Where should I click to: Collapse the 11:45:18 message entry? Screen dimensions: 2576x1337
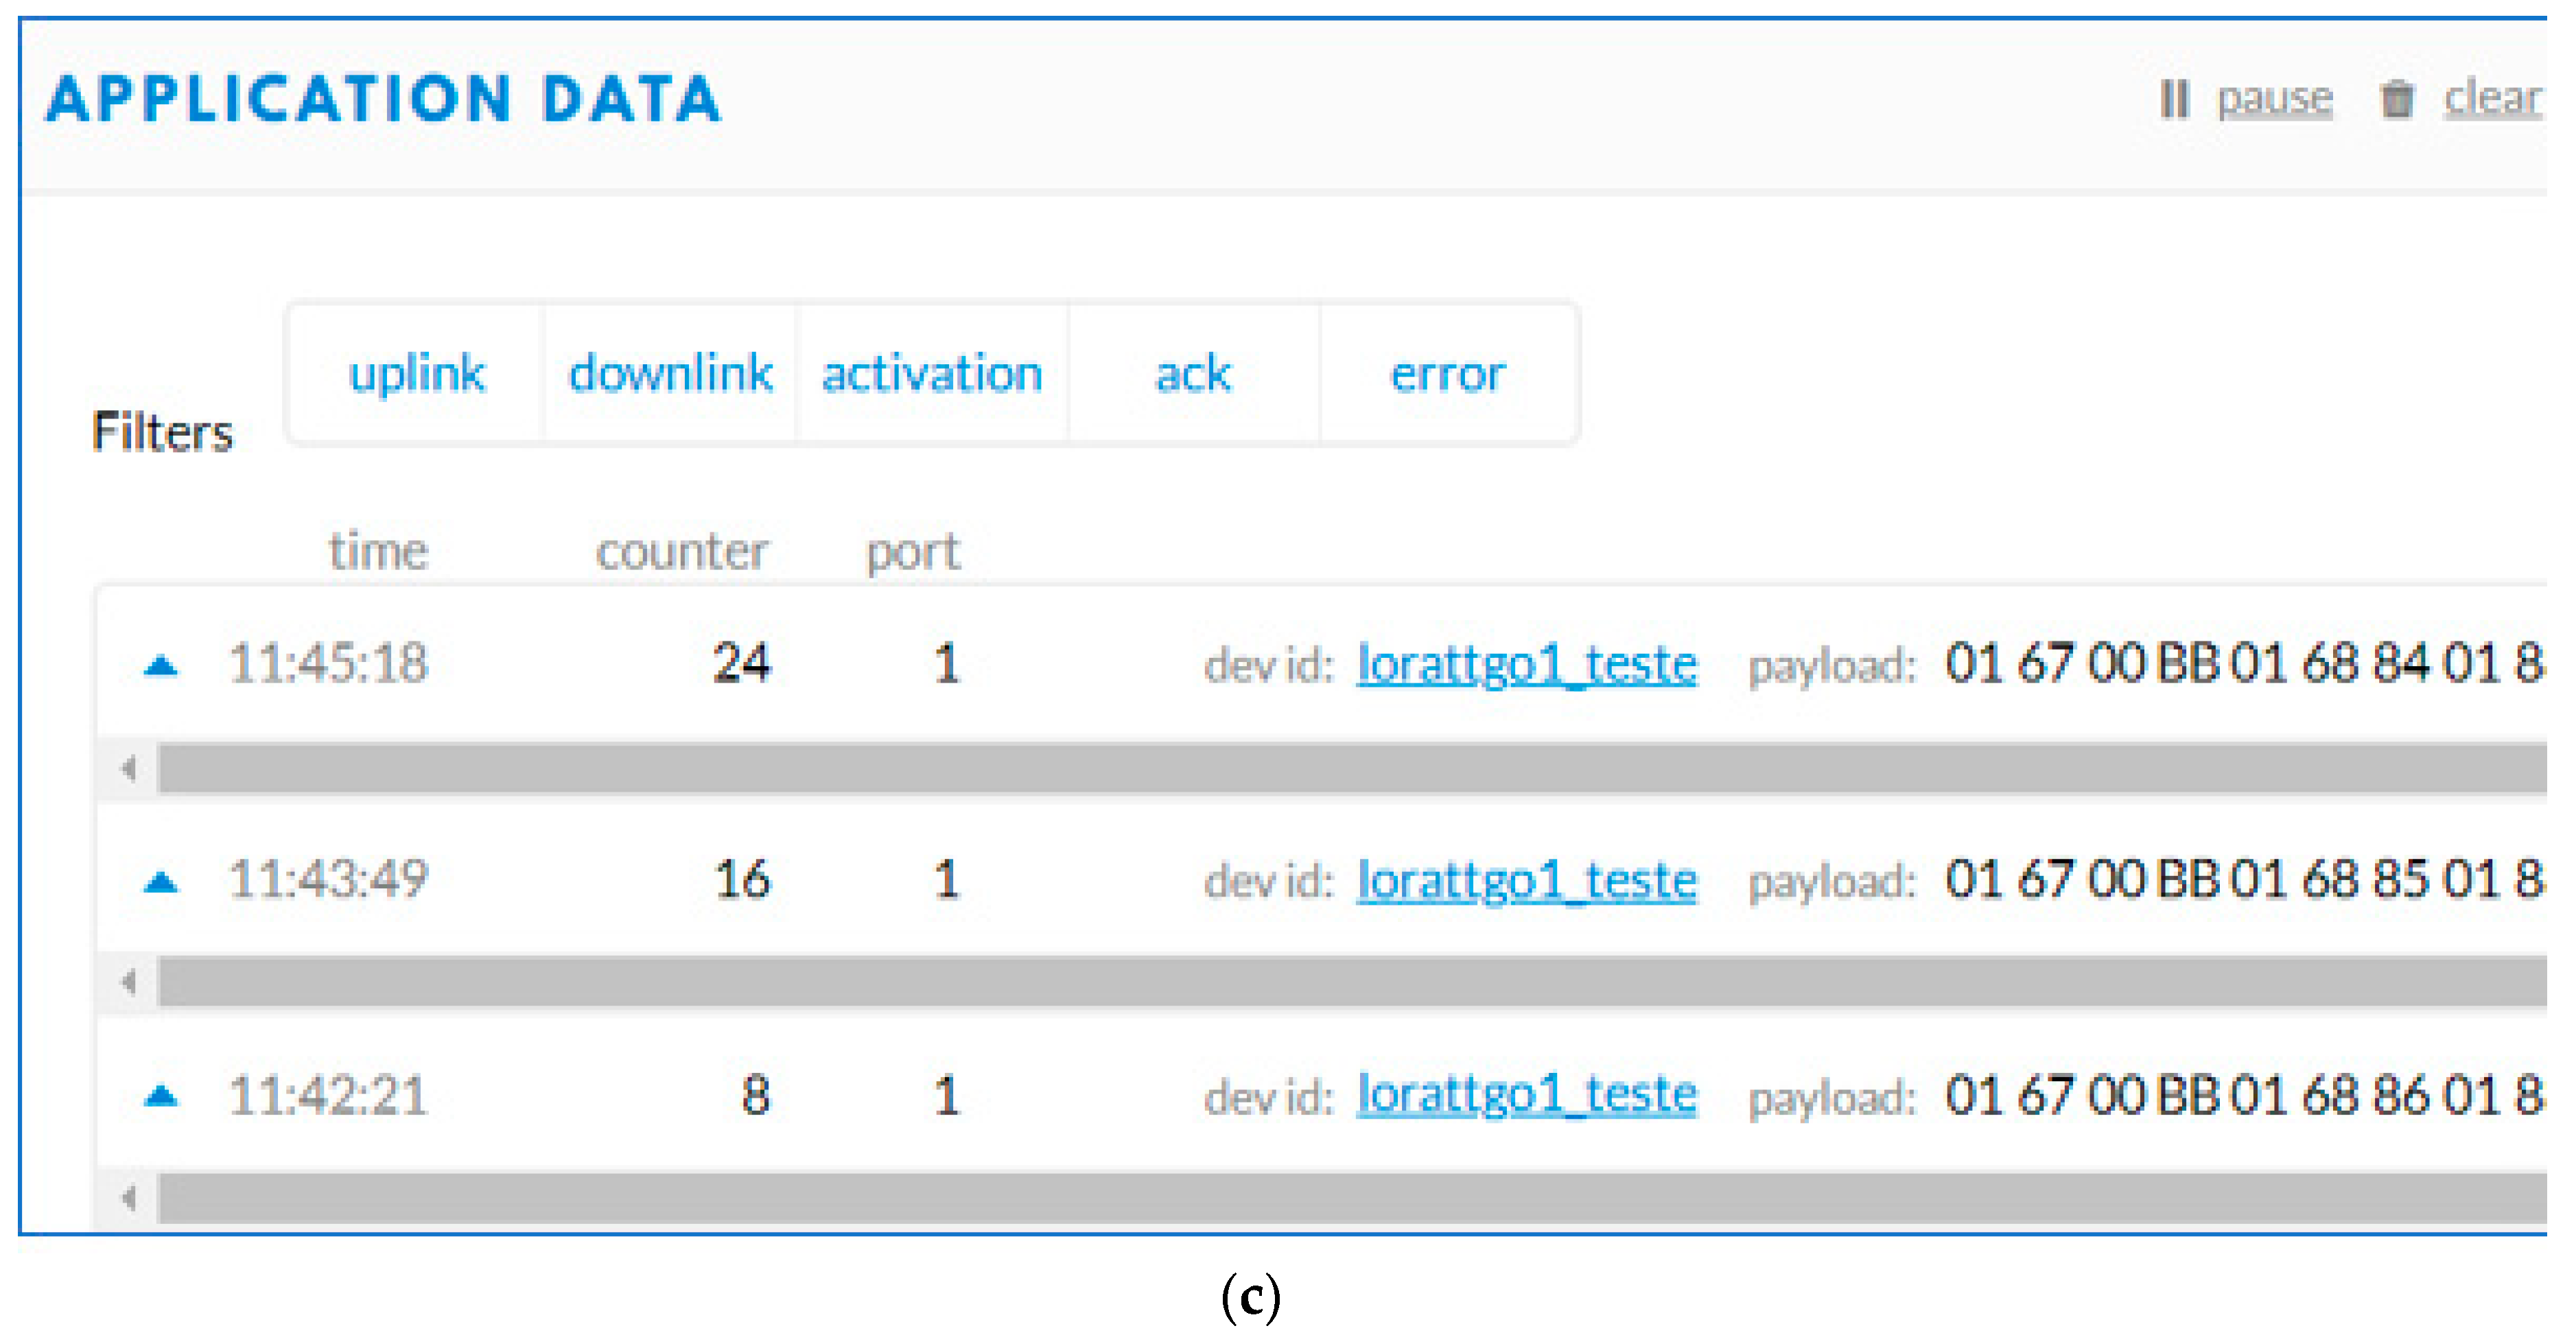pos(160,665)
